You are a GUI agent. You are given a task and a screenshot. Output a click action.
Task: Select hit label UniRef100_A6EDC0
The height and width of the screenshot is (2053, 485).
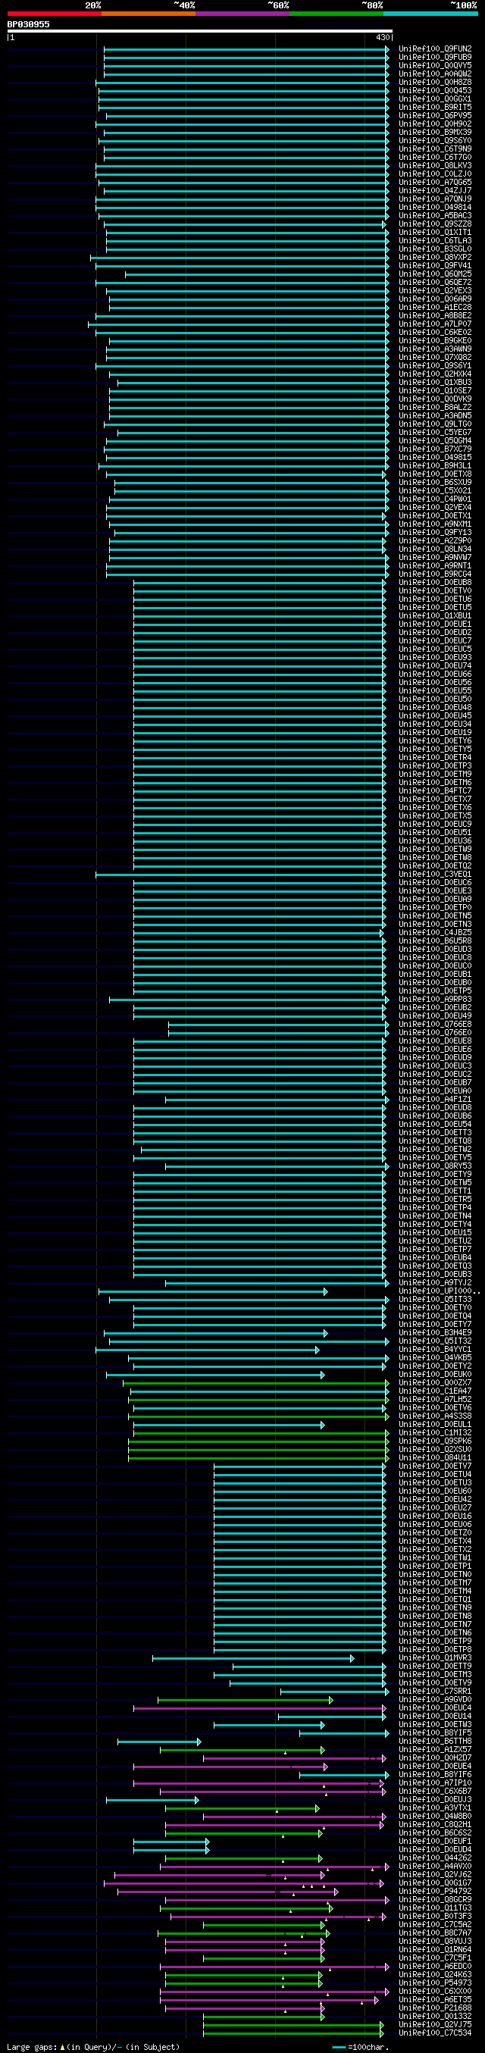coord(435,1967)
